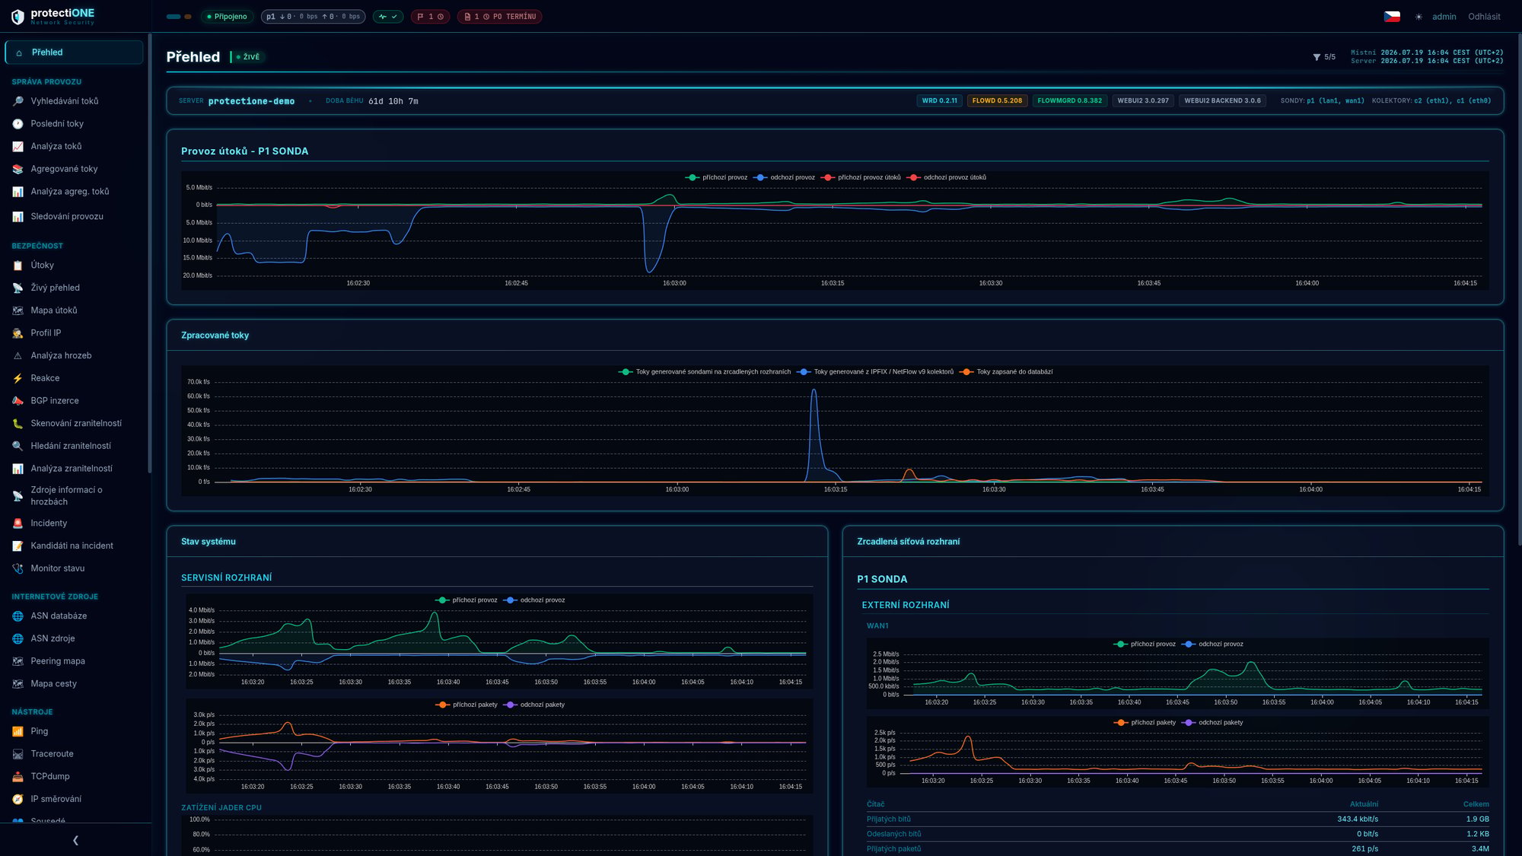Screen dimensions: 1522x856
Task: Click the Odhlásit logout link
Action: [x=1484, y=17]
